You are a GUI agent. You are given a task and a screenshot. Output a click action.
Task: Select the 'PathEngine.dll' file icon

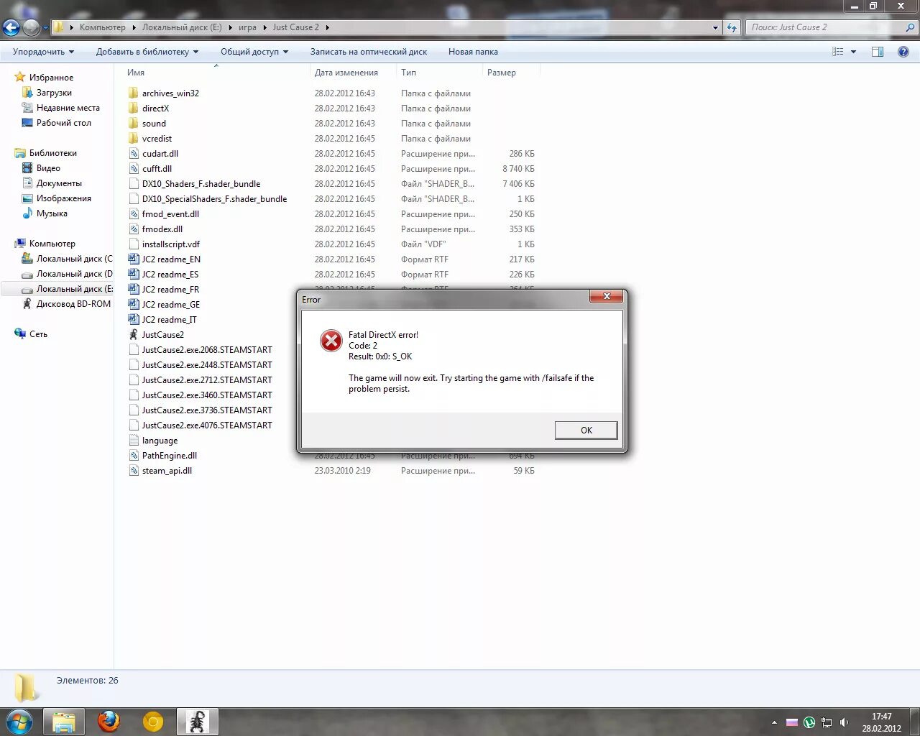[x=134, y=456]
